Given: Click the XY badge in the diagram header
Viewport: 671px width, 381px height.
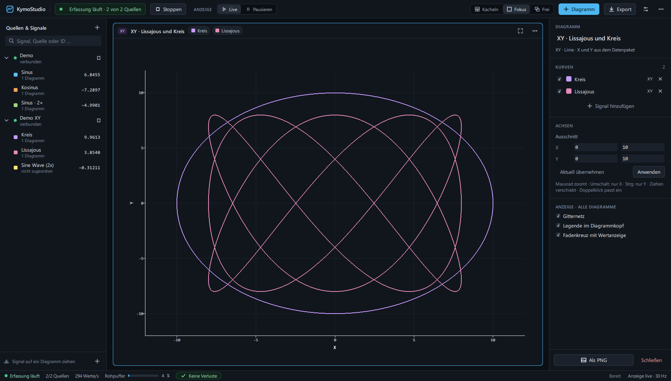Looking at the screenshot, I should click(x=122, y=31).
